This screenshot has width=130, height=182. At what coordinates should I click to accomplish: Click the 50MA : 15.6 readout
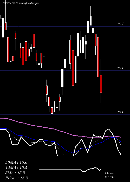tap(16, 162)
